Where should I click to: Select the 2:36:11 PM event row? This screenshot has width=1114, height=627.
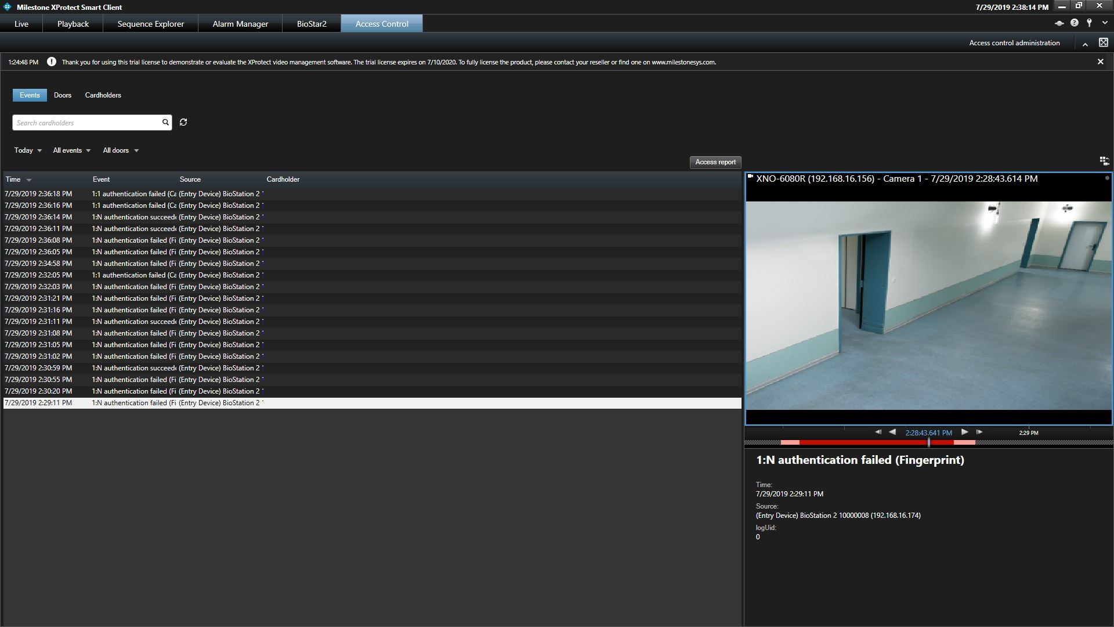coord(372,229)
